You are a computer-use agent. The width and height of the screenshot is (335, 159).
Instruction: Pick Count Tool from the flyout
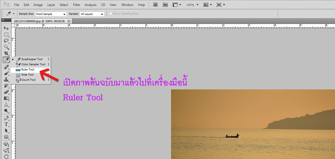28,80
